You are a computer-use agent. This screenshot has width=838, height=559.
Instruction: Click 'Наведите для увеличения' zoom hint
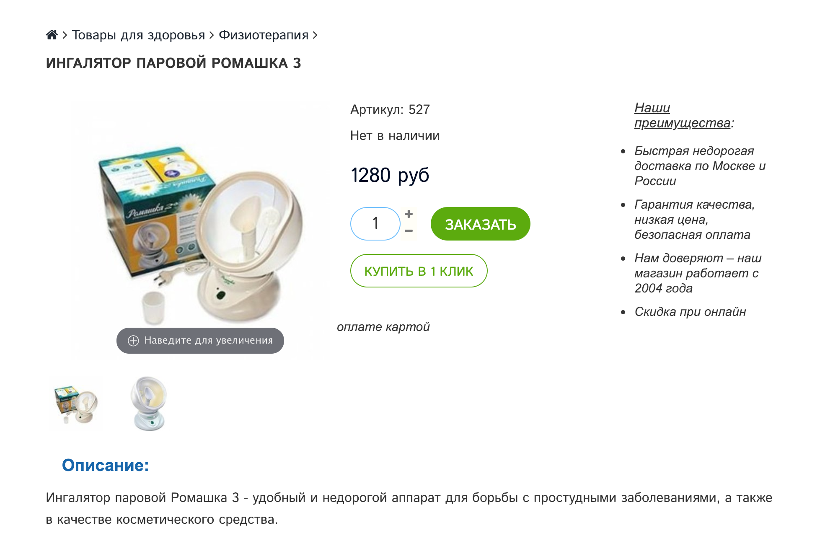(200, 341)
